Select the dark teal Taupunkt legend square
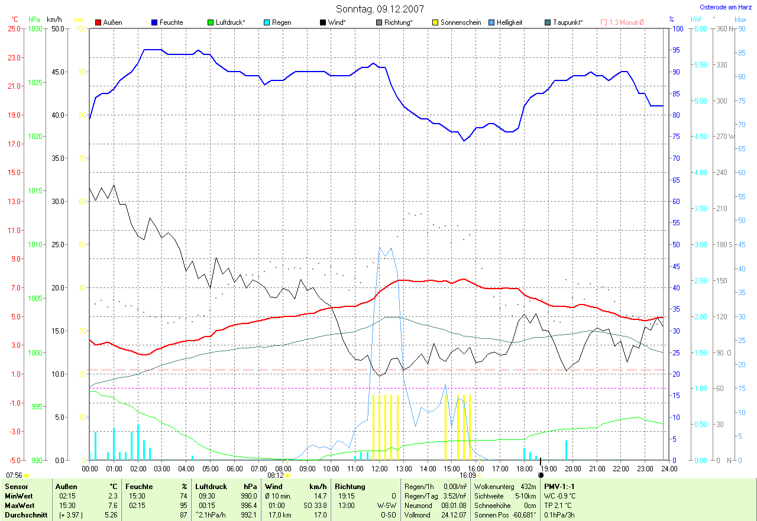 (548, 22)
